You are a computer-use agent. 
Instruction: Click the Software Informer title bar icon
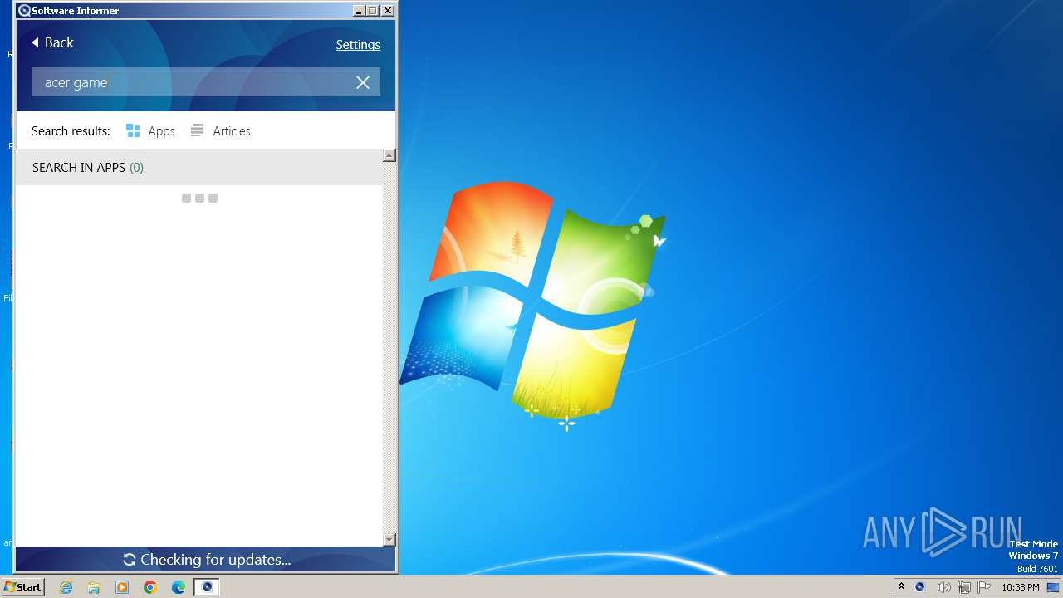[x=24, y=11]
